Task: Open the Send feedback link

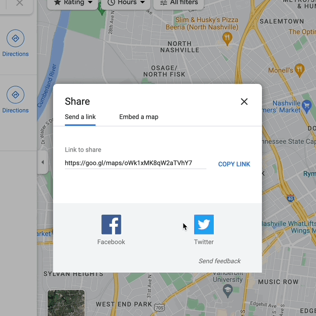Action: [x=219, y=261]
